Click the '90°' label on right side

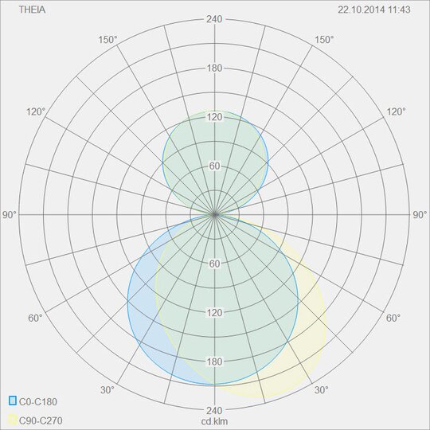click(420, 215)
